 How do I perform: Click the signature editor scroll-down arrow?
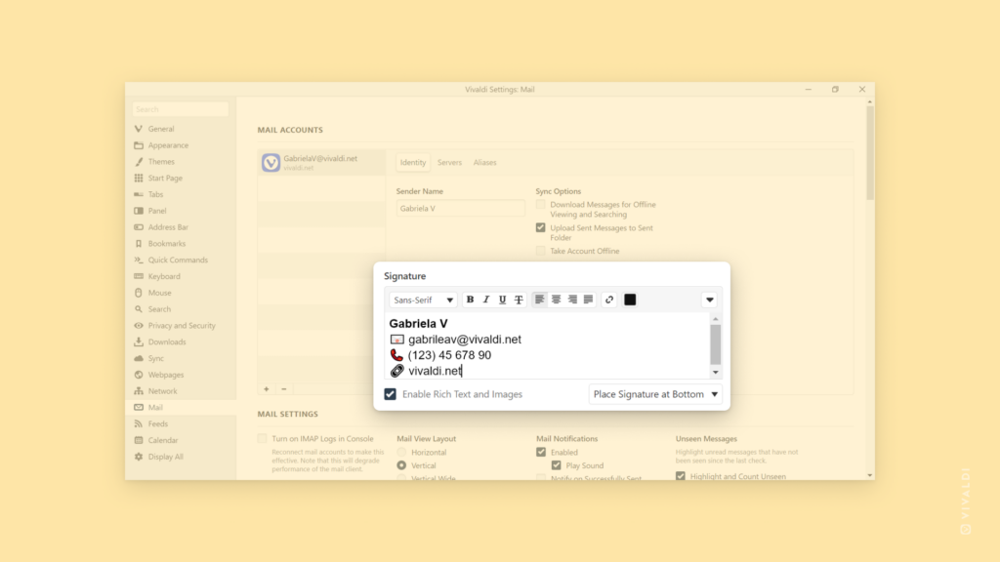(715, 372)
